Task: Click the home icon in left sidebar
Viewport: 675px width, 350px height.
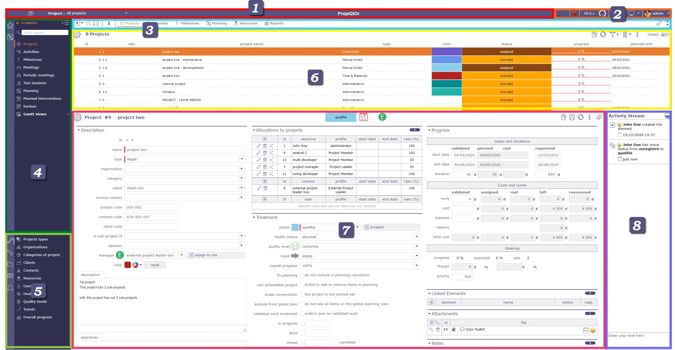Action: (x=10, y=26)
